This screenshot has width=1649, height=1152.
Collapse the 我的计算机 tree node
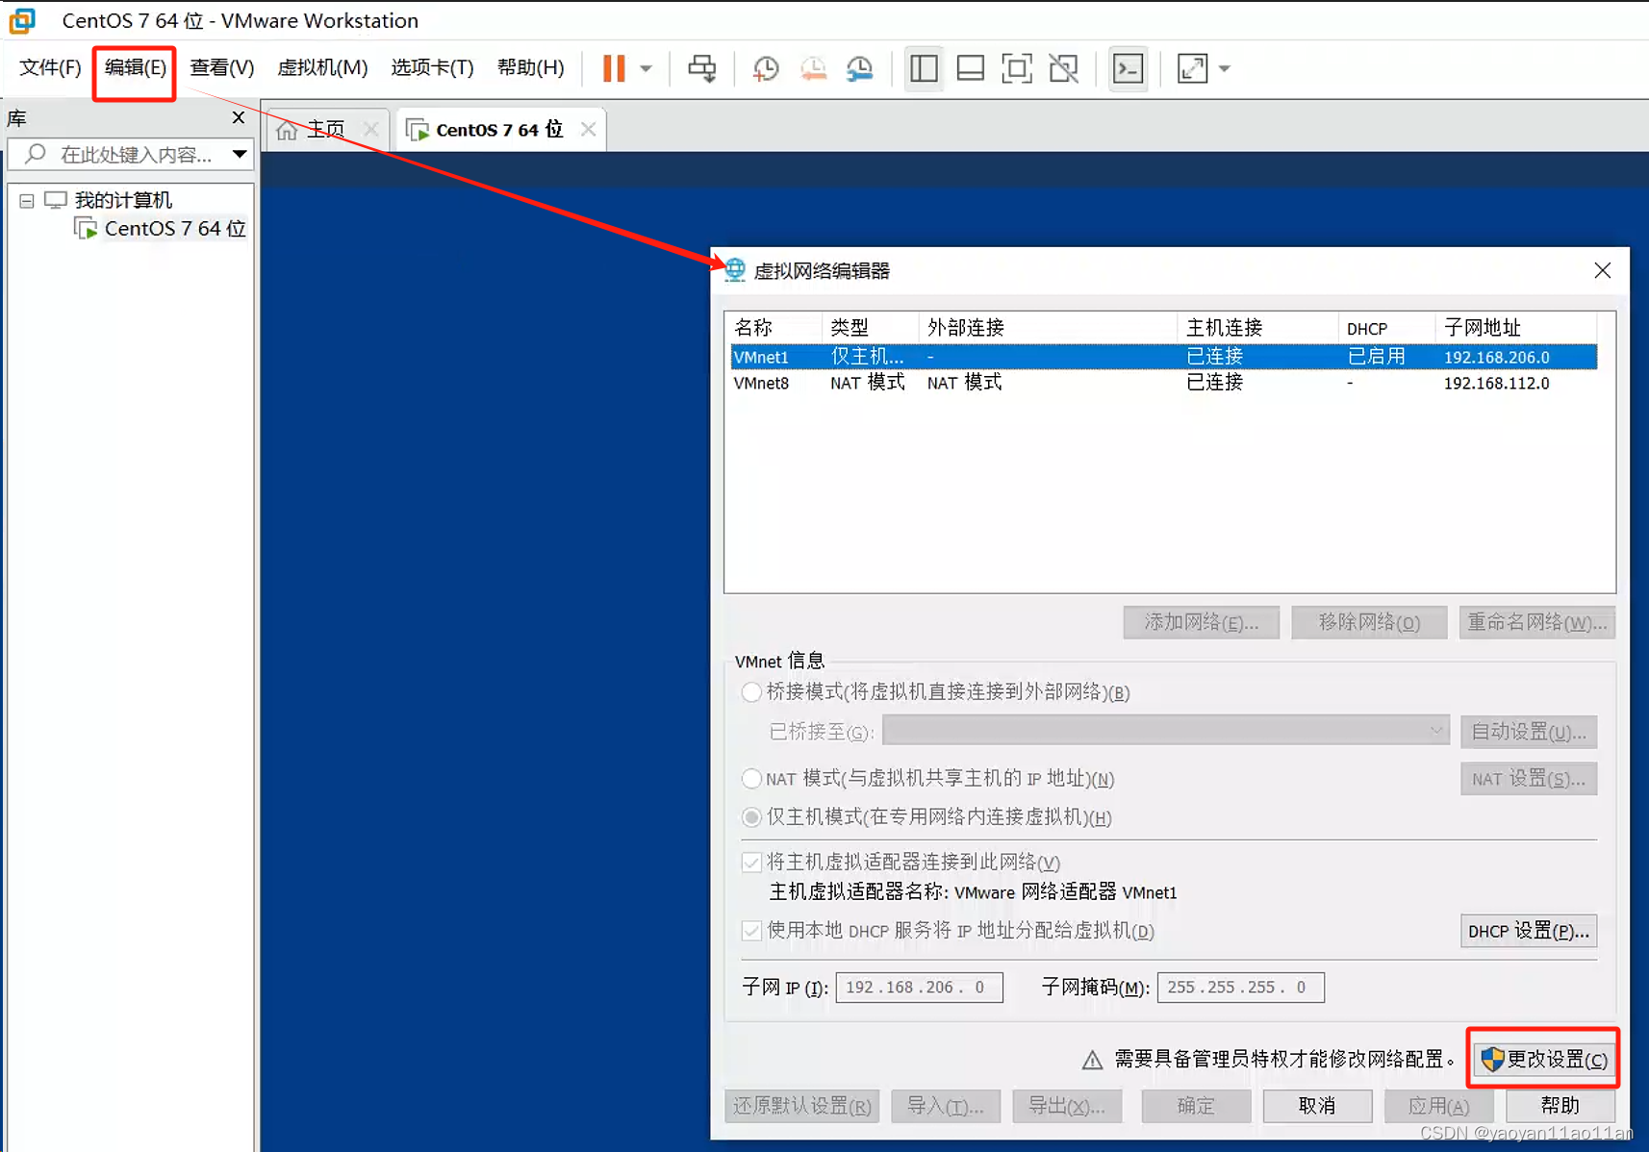(27, 201)
